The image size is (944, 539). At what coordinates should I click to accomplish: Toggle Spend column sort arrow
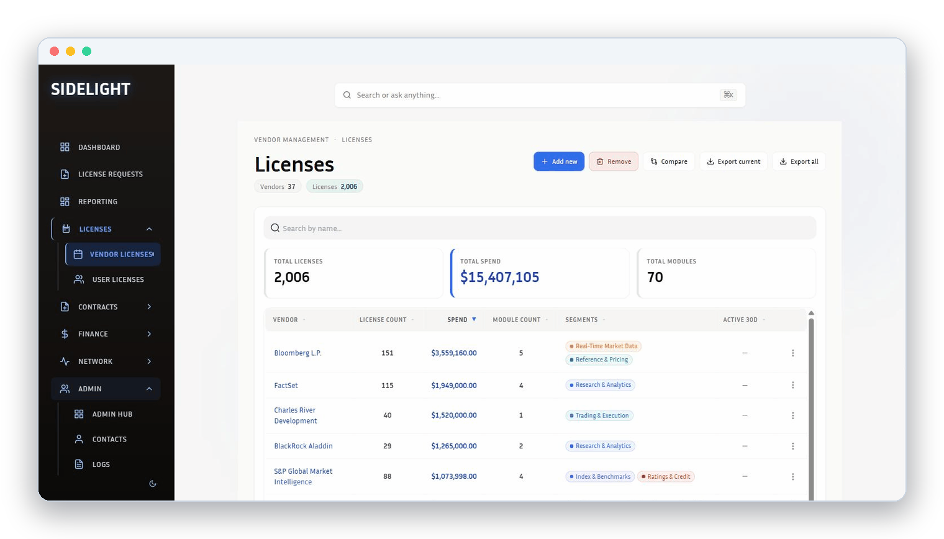pos(474,319)
